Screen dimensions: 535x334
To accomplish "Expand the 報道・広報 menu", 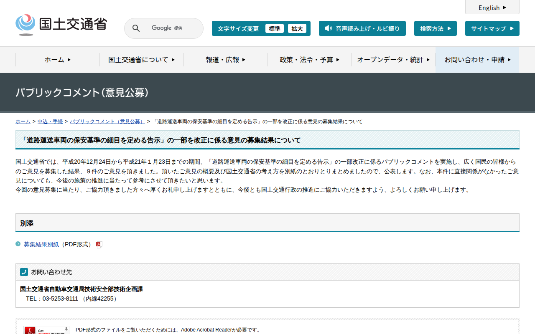I will click(225, 60).
